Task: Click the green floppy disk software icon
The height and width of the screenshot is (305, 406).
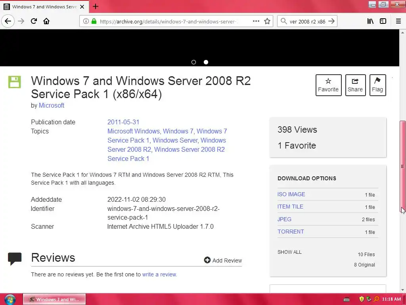Action: coord(15,82)
